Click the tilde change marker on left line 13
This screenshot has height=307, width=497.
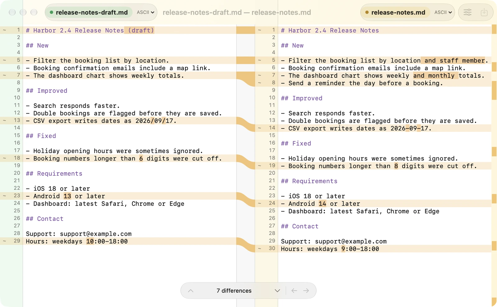point(4,120)
